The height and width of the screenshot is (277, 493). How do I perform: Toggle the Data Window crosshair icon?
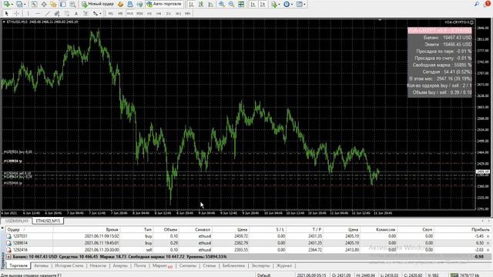44,4
